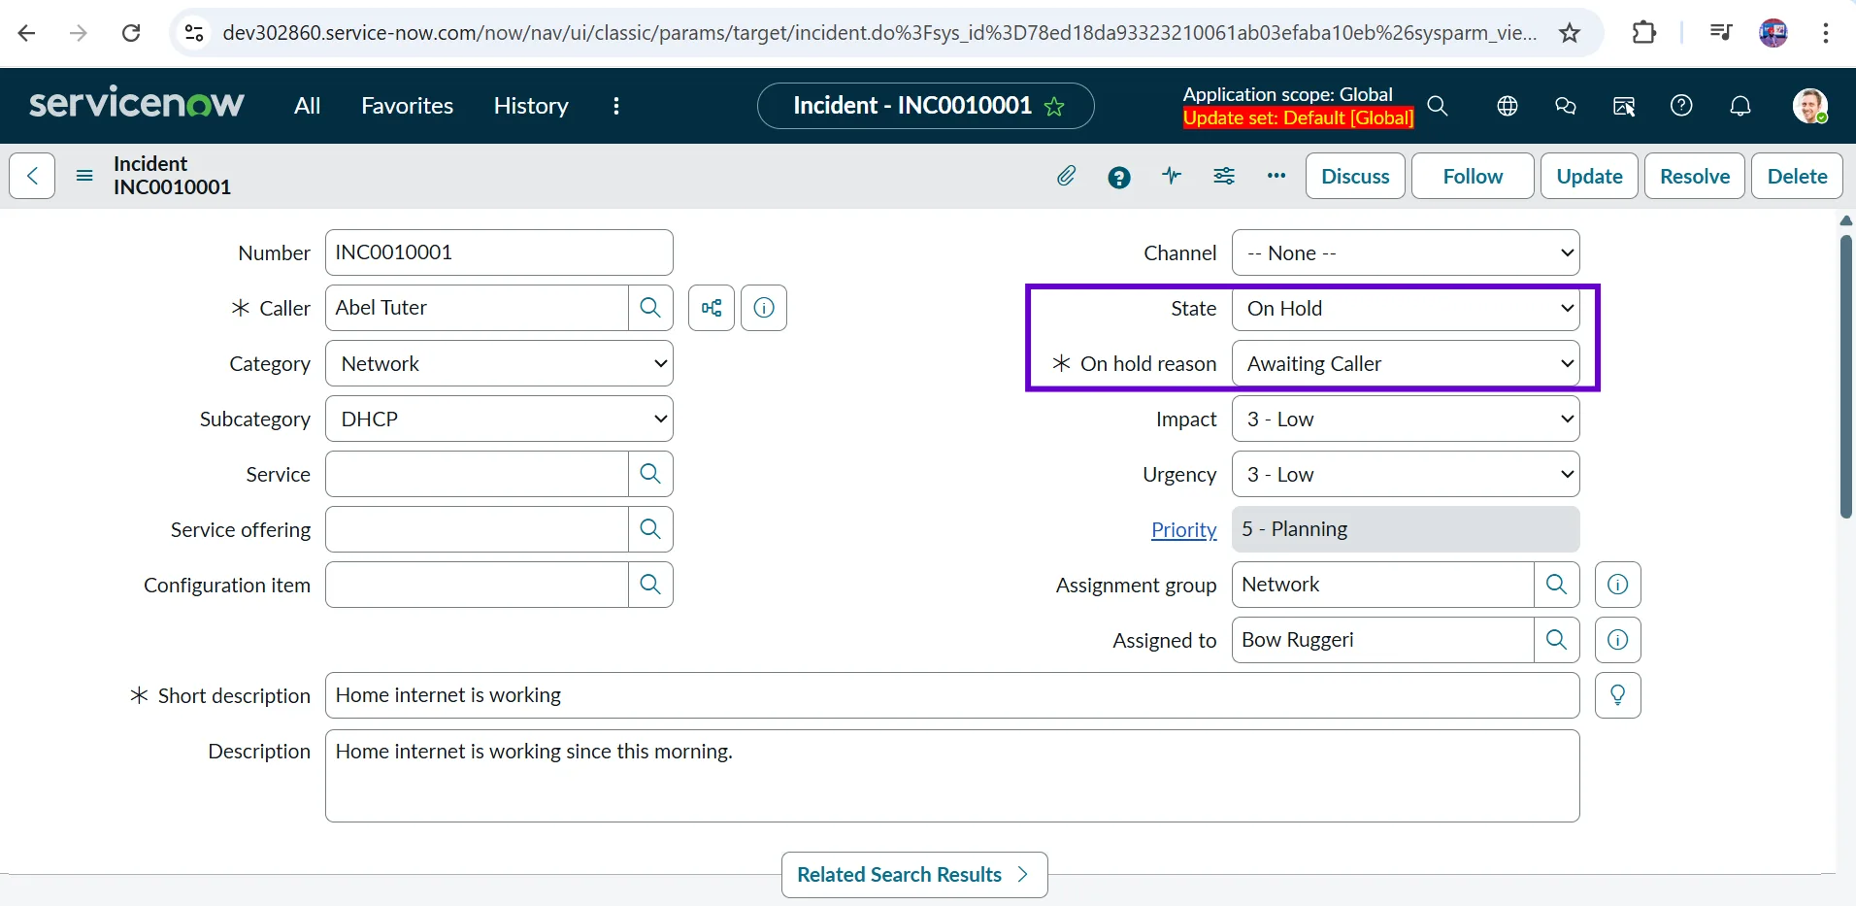Preview Assigned to record info icon
This screenshot has width=1856, height=906.
[1617, 640]
